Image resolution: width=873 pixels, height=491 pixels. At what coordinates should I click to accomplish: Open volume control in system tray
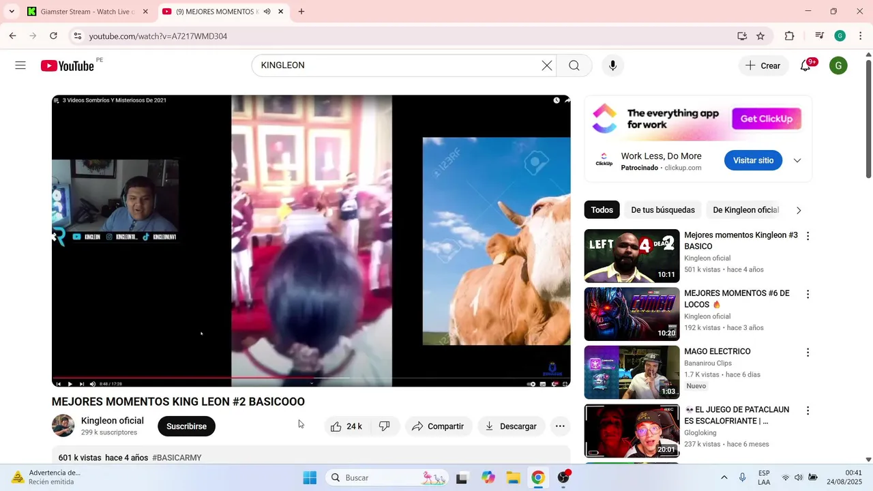799,477
